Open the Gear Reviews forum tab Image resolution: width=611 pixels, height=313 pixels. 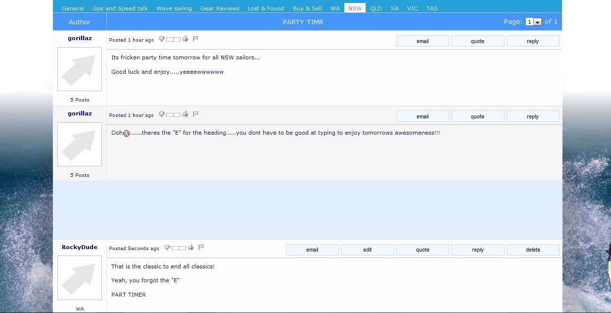220,8
